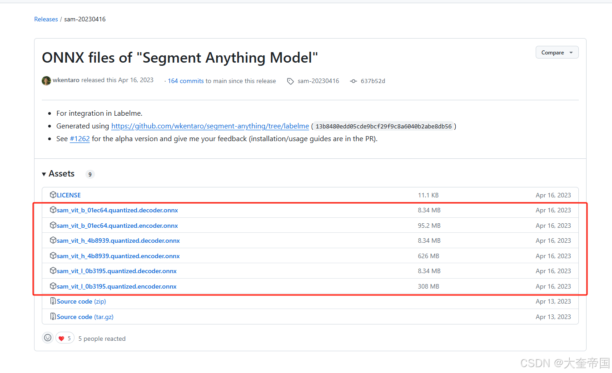Toggle the heart reaction with count 5
612x373 pixels.
(65, 338)
